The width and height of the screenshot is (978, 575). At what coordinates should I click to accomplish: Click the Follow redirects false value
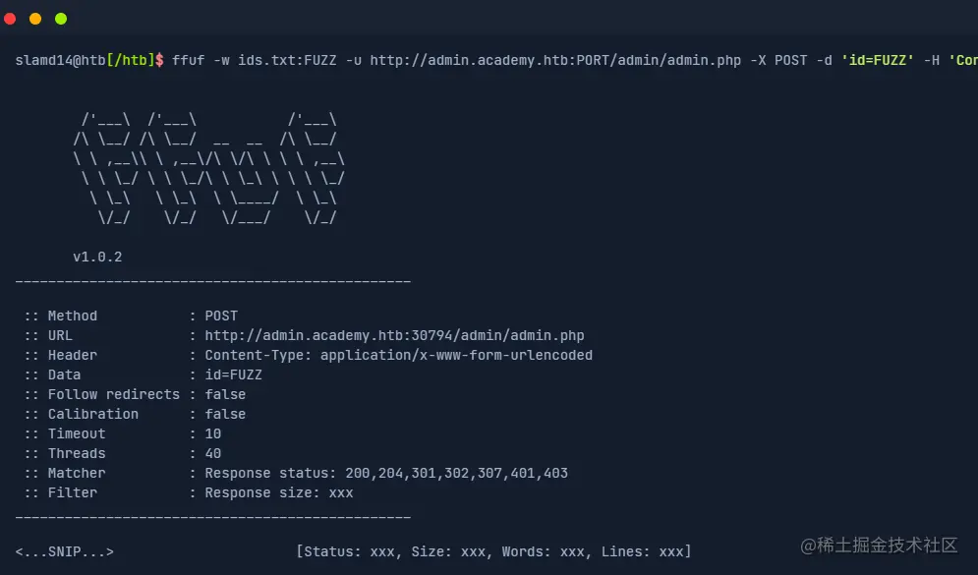225,395
